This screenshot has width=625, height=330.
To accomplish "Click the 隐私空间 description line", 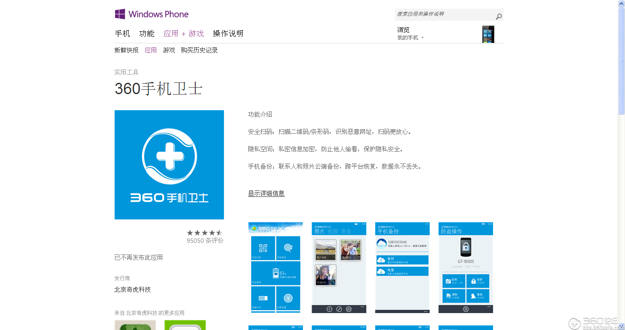I will tap(326, 149).
